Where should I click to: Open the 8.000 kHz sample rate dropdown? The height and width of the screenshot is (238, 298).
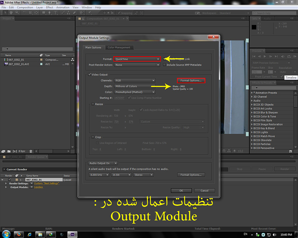click(x=99, y=175)
